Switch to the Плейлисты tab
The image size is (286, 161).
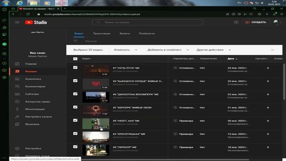click(x=147, y=34)
